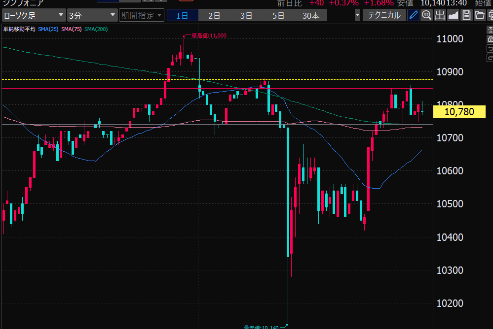Select the 30本 range tab
Viewport: 493px width, 329px height.
point(311,16)
